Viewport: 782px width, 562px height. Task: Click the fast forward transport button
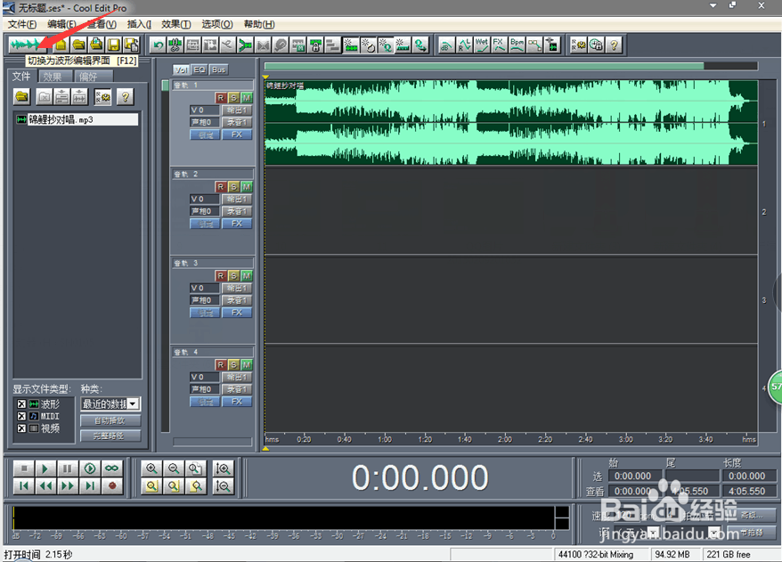[x=68, y=485]
